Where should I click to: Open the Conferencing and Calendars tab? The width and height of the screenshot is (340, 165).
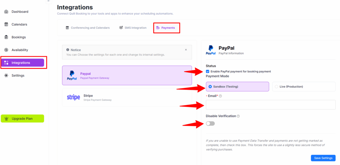point(87,28)
